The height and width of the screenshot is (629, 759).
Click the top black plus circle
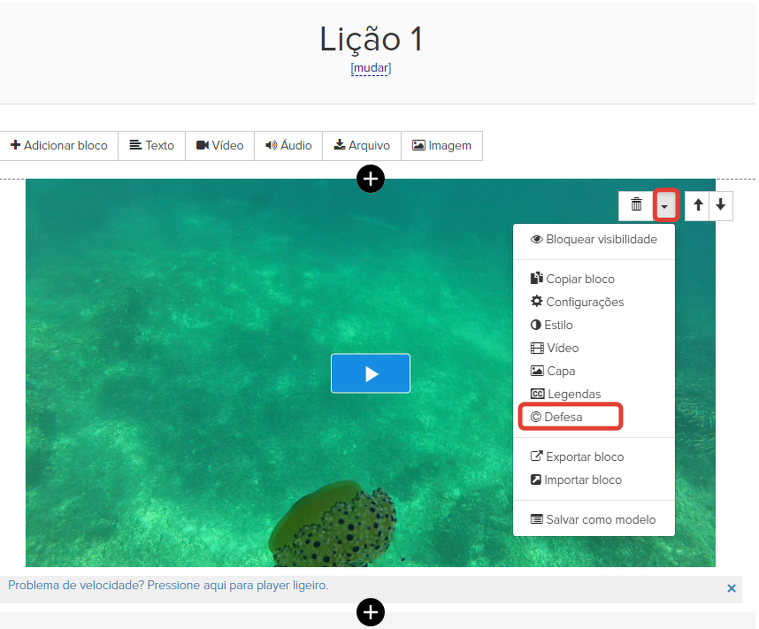point(371,179)
